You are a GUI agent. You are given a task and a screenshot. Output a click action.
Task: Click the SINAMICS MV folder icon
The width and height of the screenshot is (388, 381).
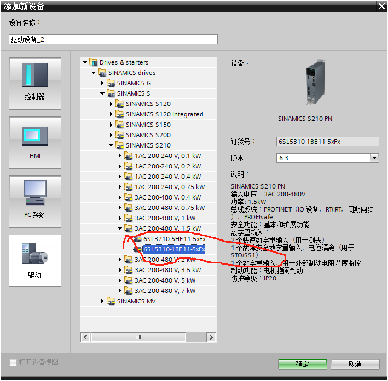point(111,301)
